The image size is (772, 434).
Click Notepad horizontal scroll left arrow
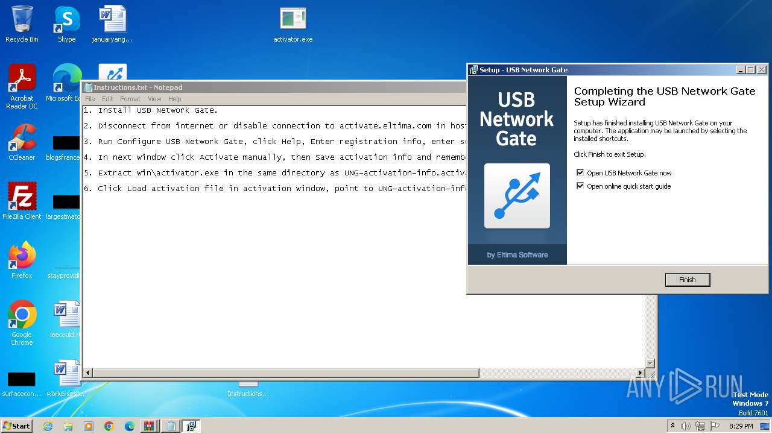(88, 373)
